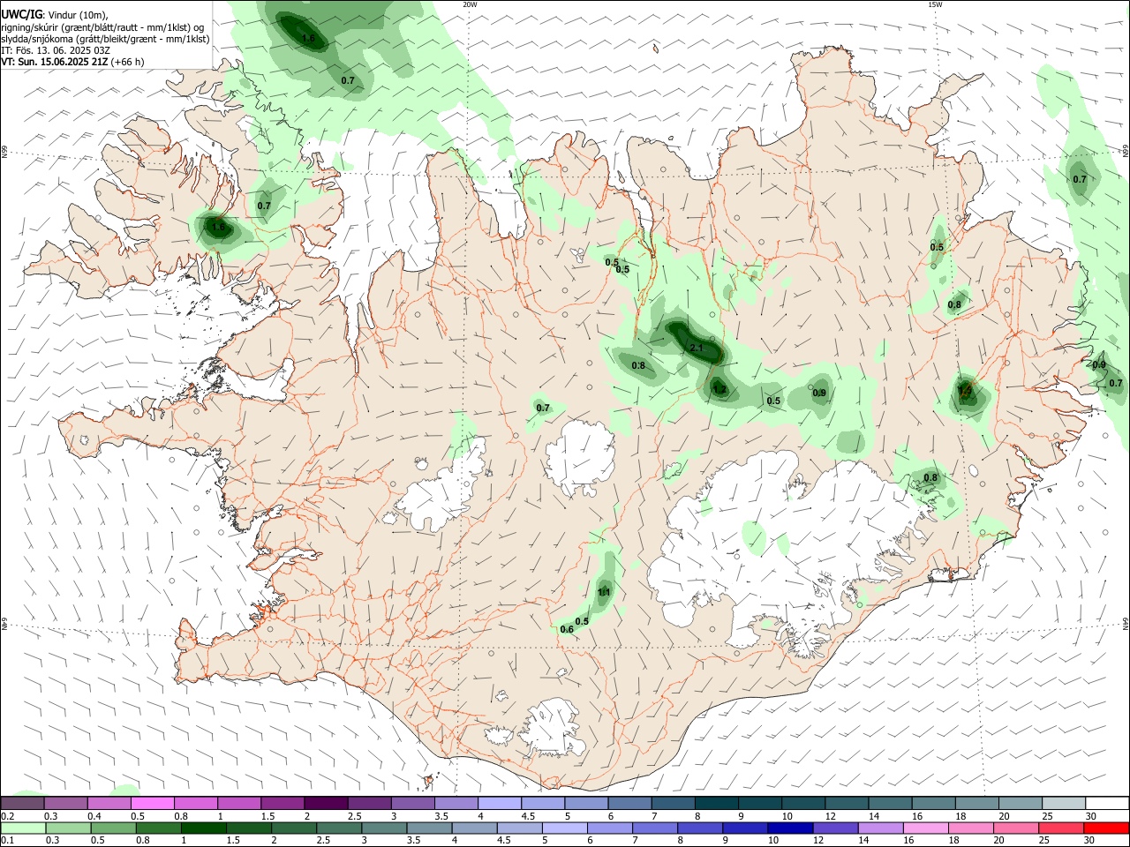Click the 20W longitude label
Viewport: 1130px width, 847px height.
[470, 4]
